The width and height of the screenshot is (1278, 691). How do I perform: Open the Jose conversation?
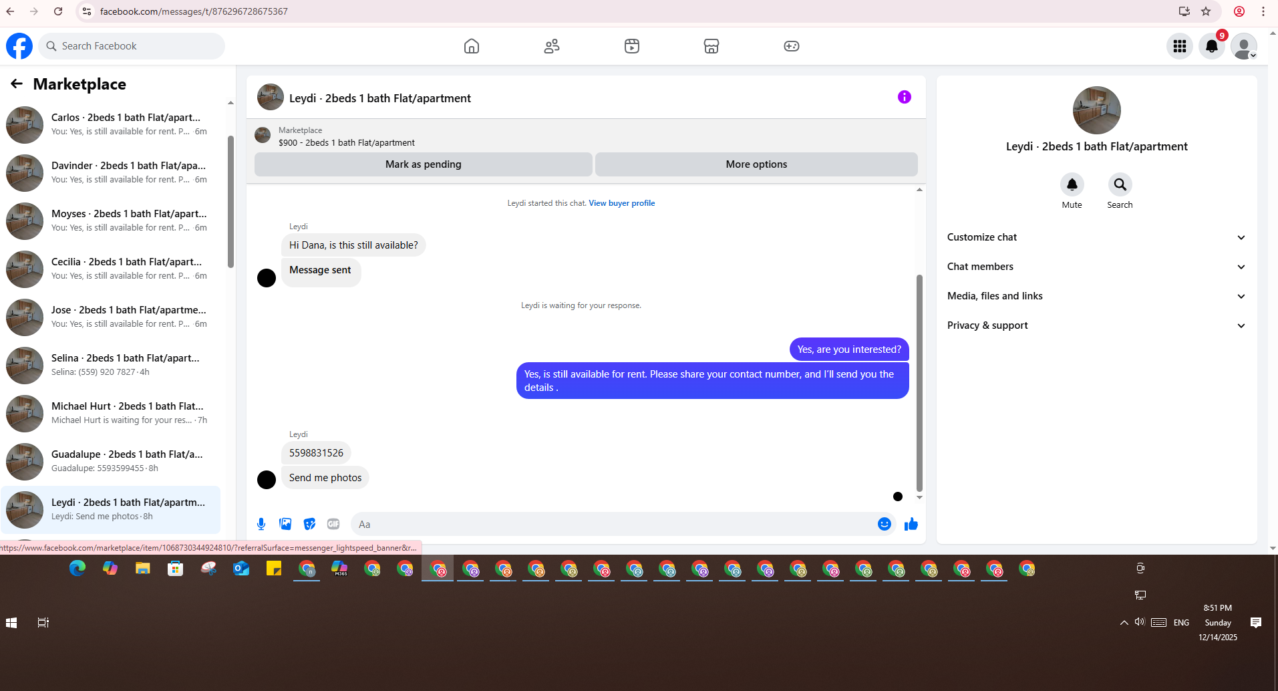pyautogui.click(x=112, y=317)
